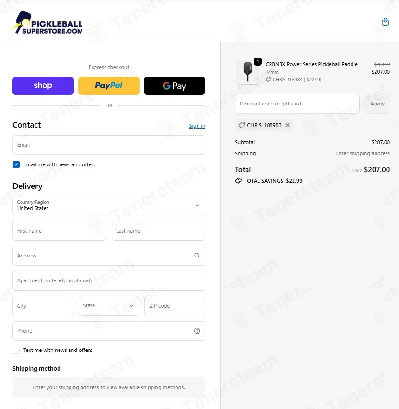The image size is (399, 409).
Task: Click the tag icon beside CHRIS-108983 chip
Action: click(x=242, y=125)
